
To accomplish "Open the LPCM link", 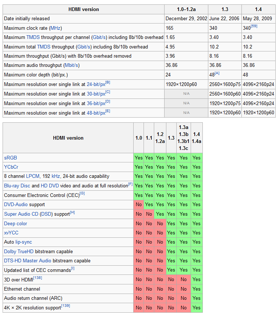I will click(x=33, y=176).
